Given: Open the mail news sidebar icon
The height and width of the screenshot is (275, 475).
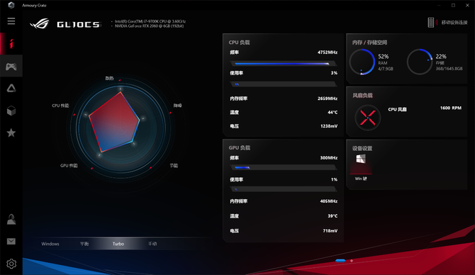Looking at the screenshot, I should coord(11,242).
